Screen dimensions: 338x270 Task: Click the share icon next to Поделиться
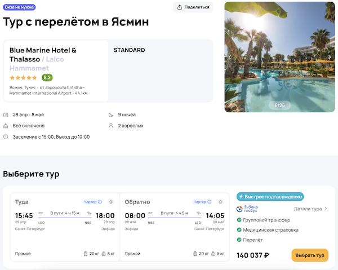click(180, 7)
